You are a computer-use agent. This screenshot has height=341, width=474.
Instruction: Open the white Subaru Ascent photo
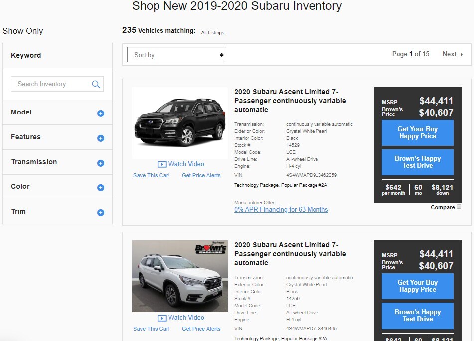180,276
